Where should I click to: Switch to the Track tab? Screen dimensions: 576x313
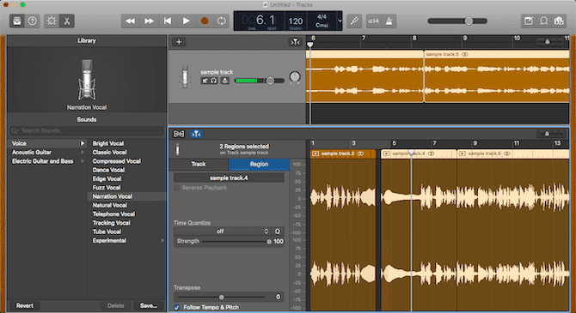point(199,164)
